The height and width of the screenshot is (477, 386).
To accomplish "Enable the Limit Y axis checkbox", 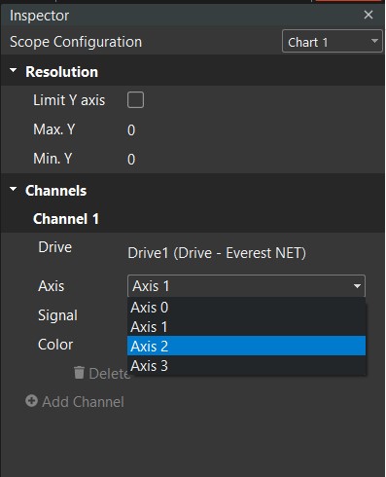I will point(135,99).
